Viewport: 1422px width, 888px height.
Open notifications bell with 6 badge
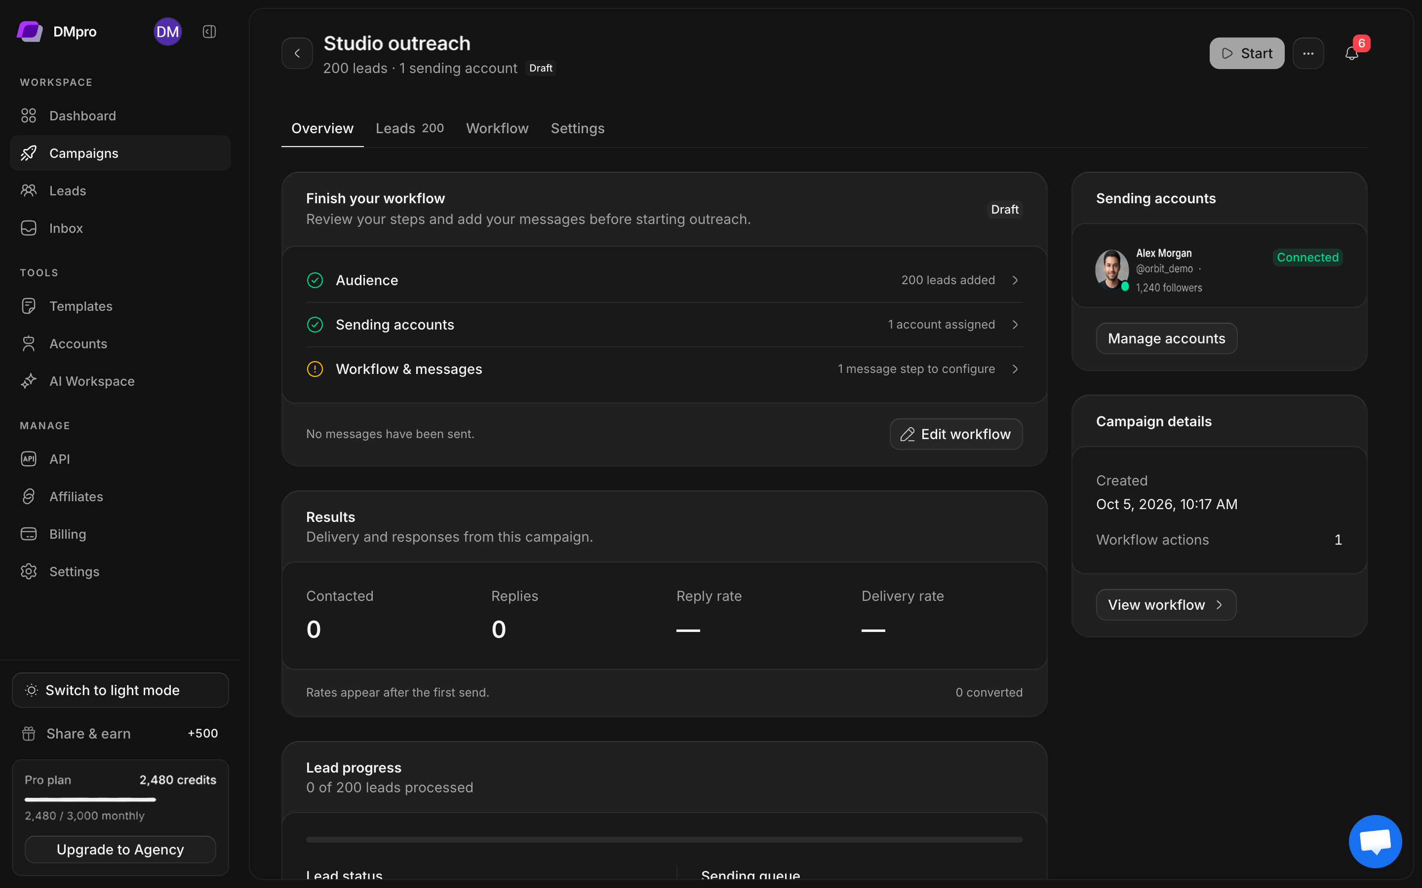1352,53
